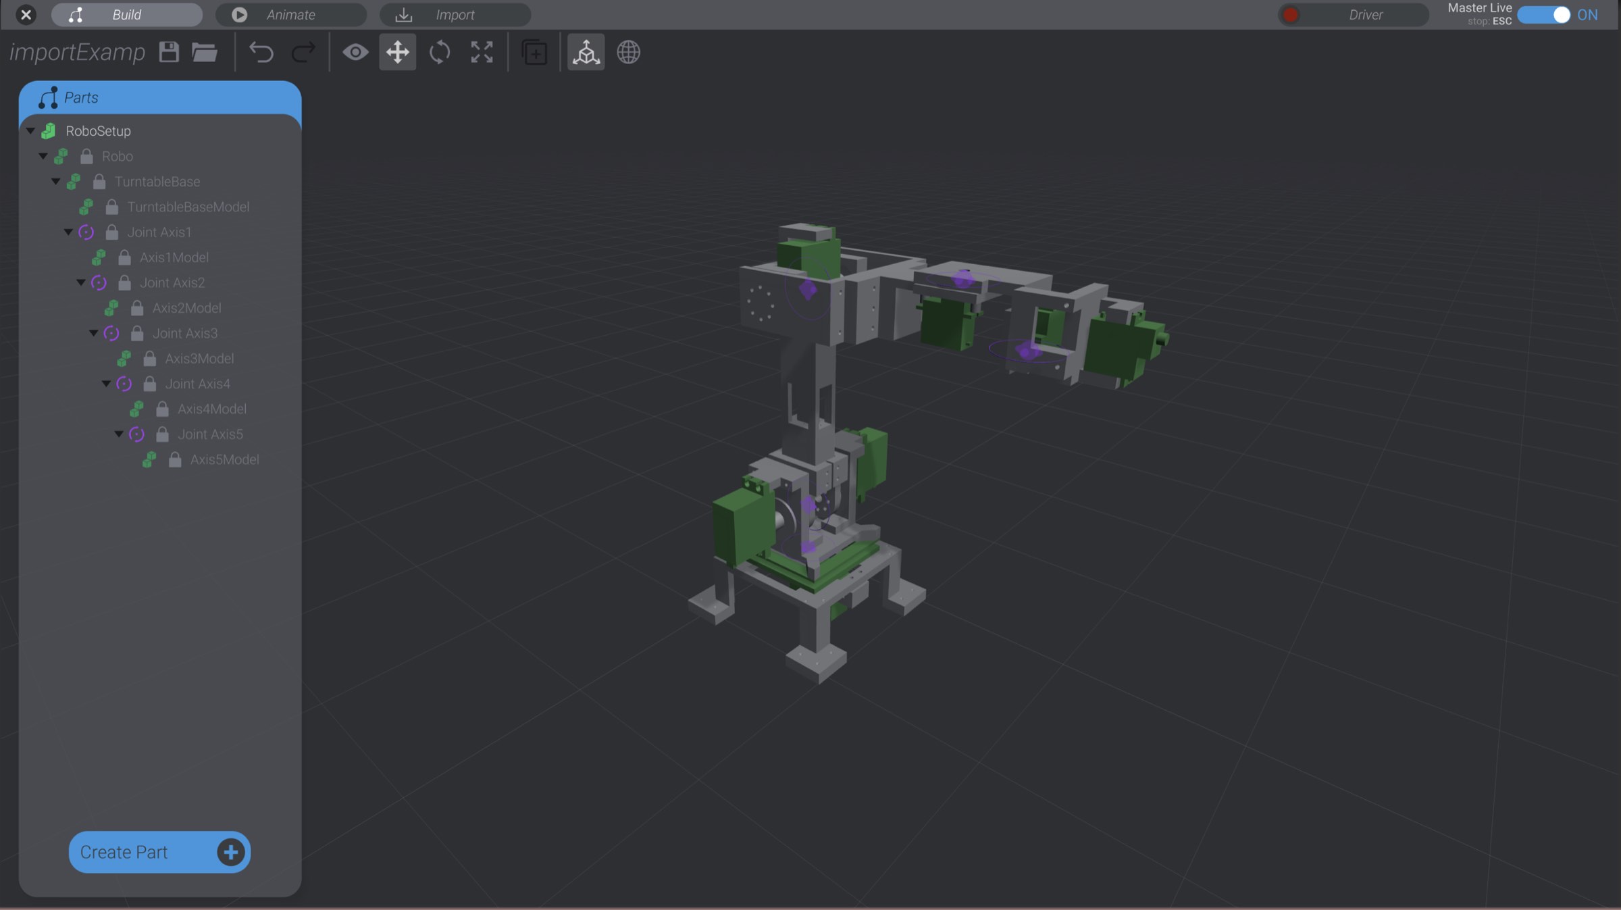1621x910 pixels.
Task: Select the Scale transform tool
Action: click(x=481, y=52)
